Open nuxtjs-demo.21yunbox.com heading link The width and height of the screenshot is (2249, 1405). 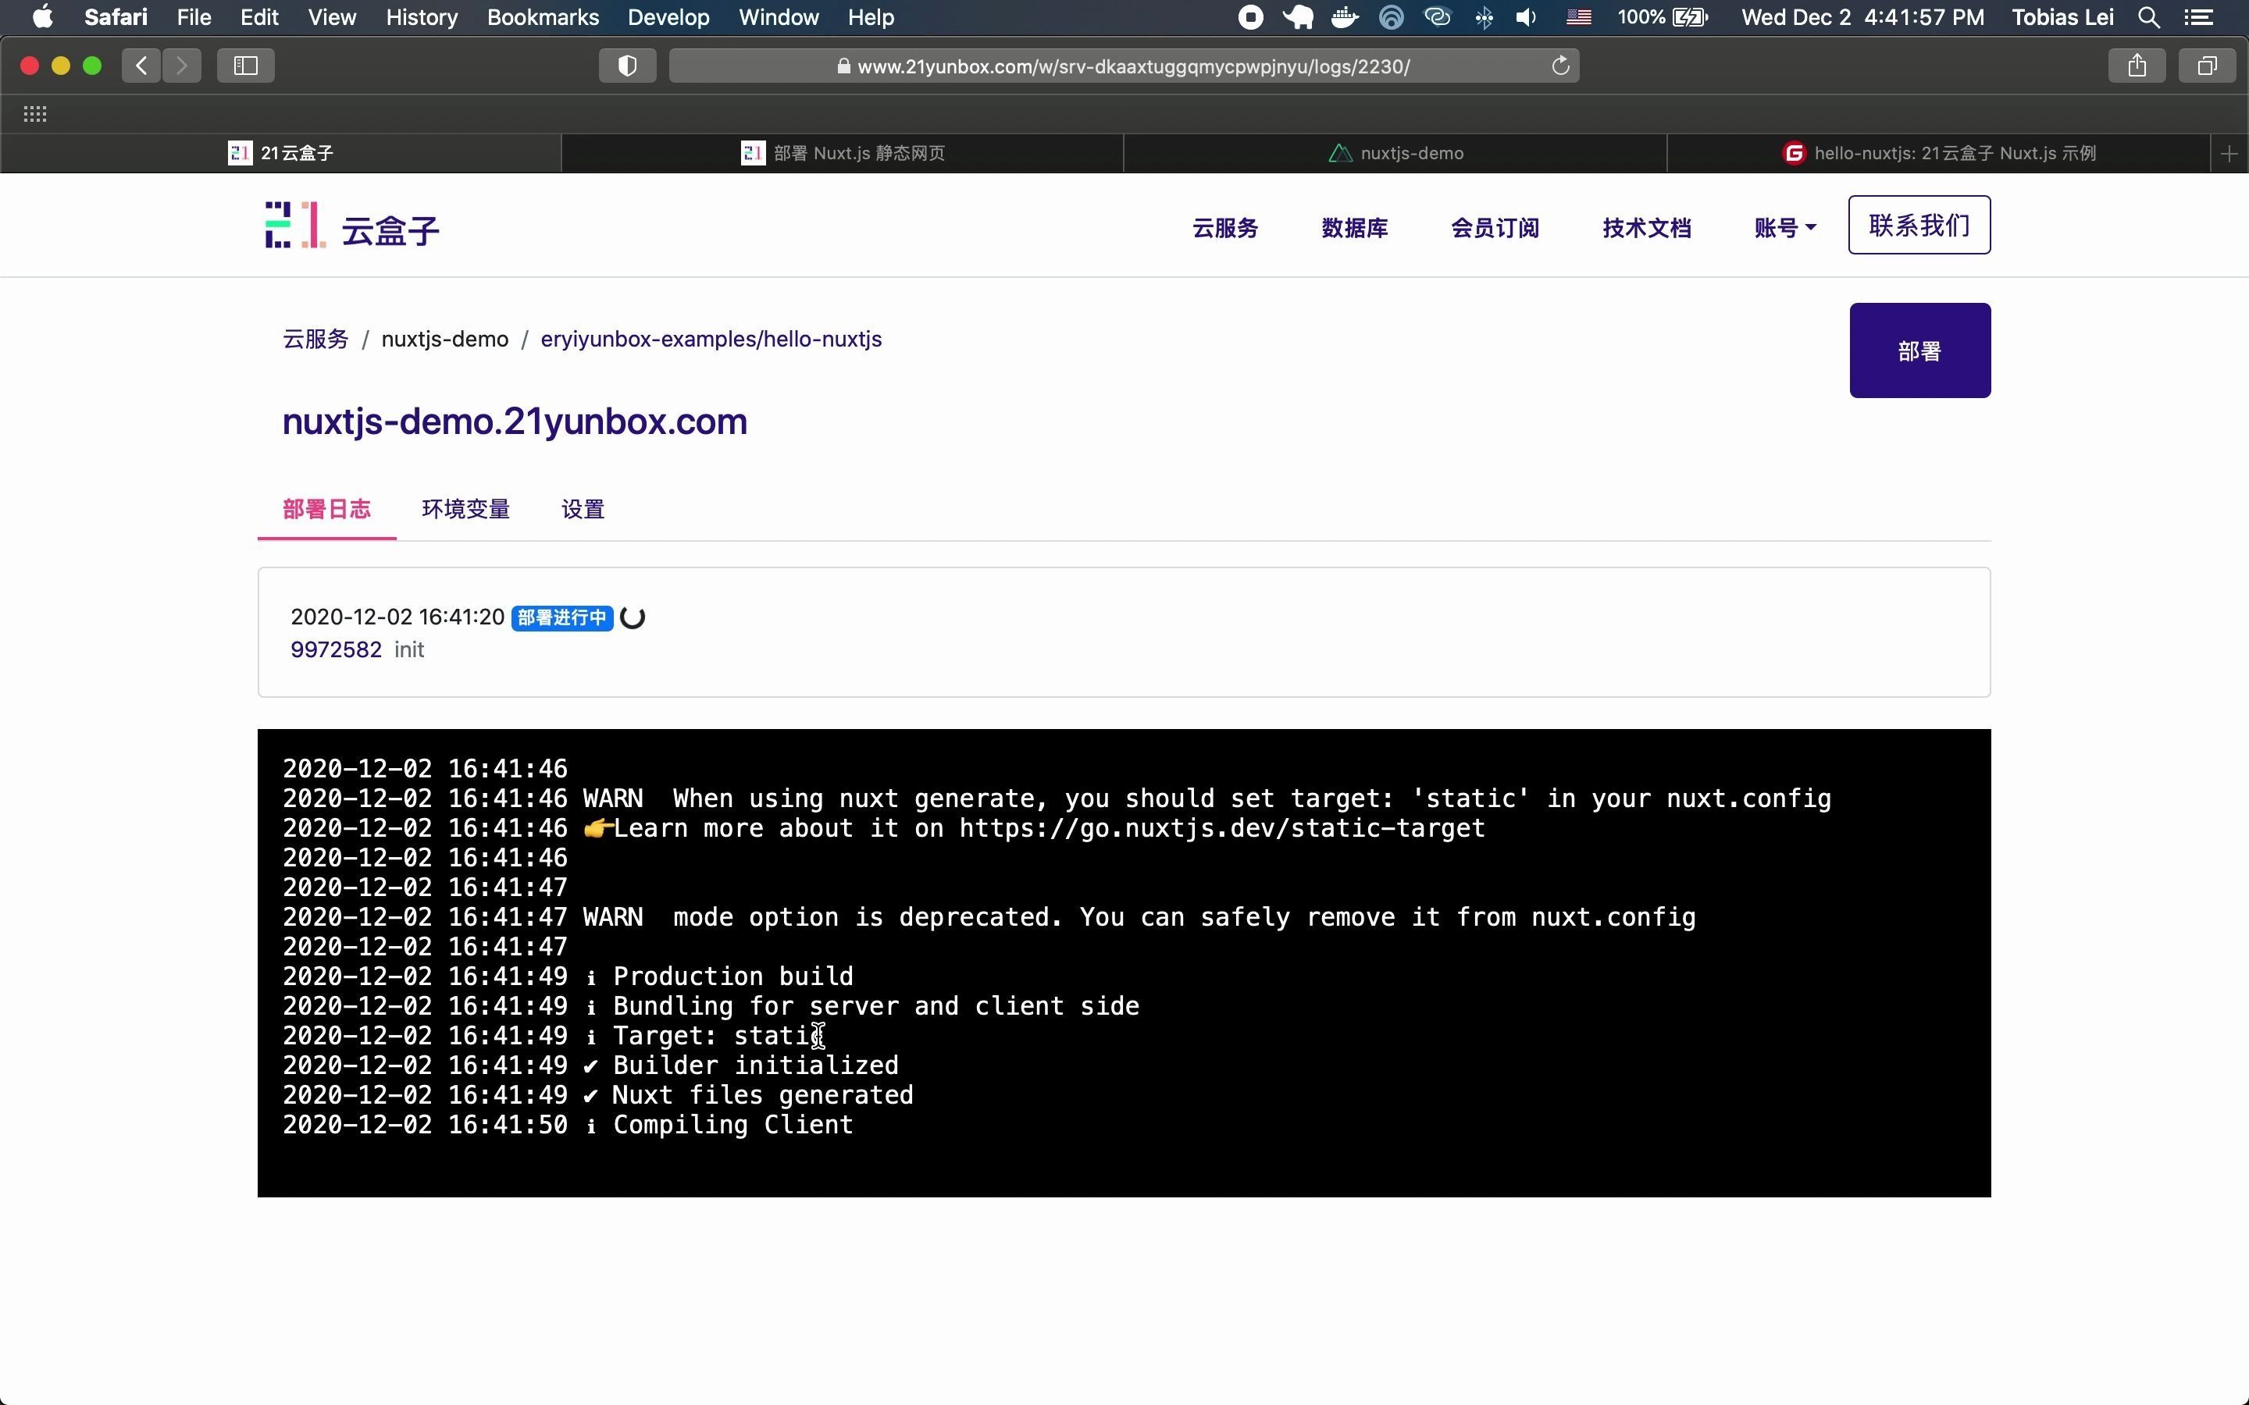[x=515, y=421]
